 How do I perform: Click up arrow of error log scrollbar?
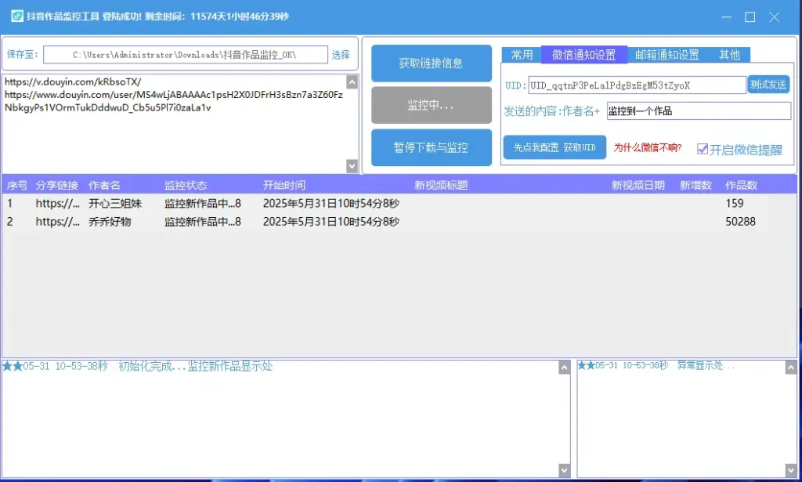click(x=791, y=368)
